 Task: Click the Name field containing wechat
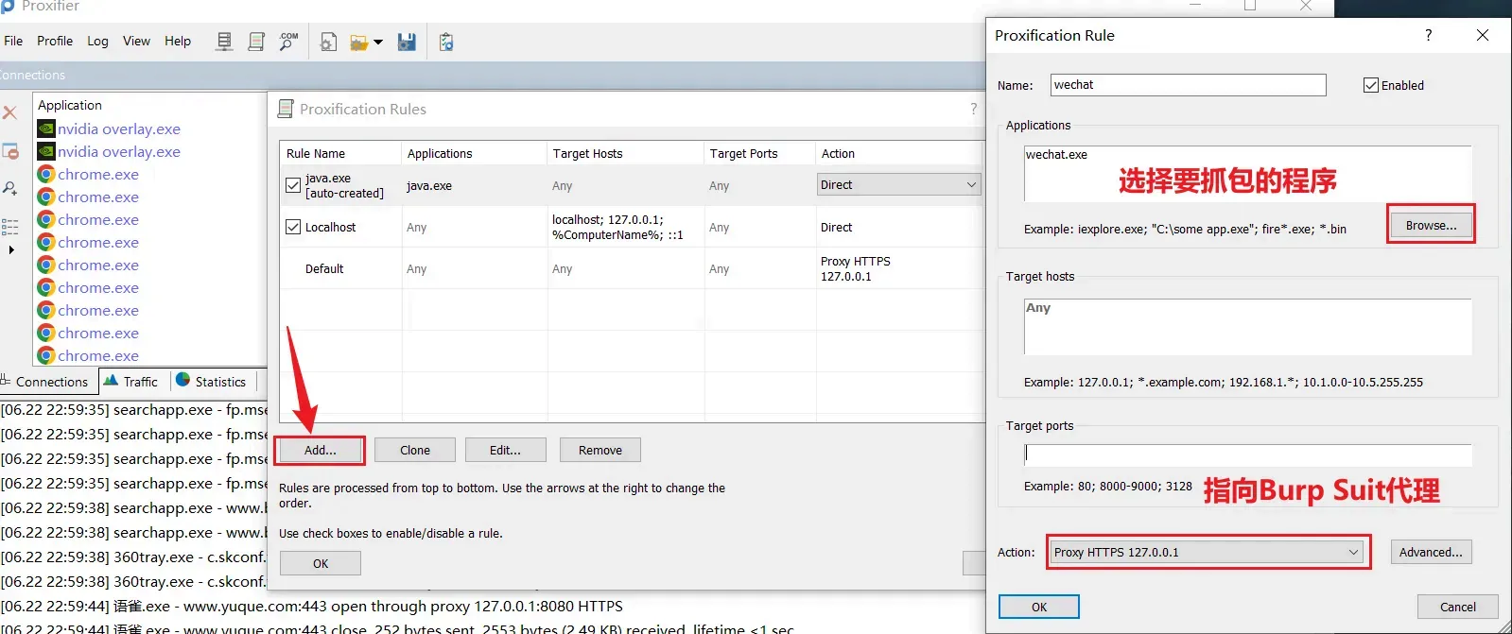(x=1189, y=85)
